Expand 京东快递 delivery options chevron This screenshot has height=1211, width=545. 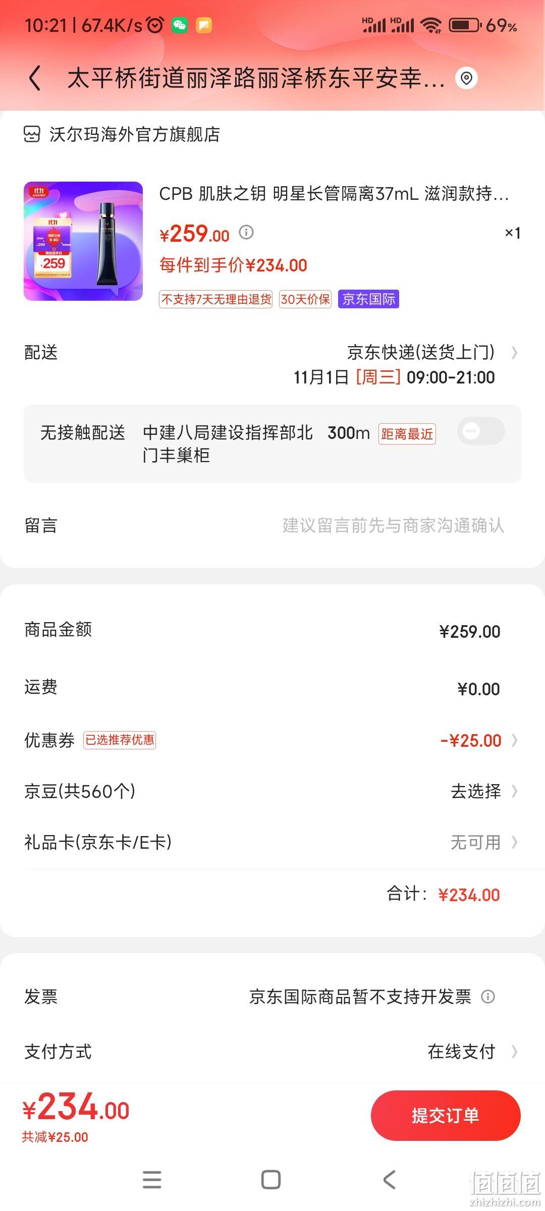pyautogui.click(x=514, y=352)
